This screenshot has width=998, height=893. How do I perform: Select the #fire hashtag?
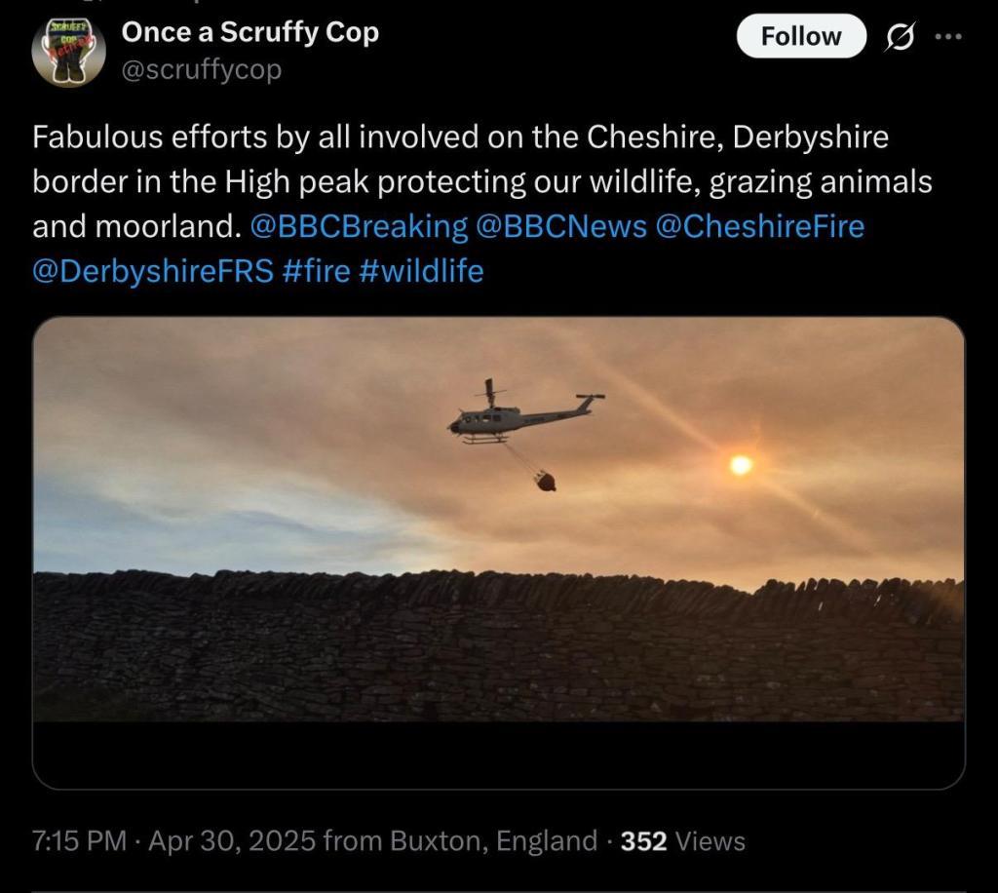click(x=316, y=270)
